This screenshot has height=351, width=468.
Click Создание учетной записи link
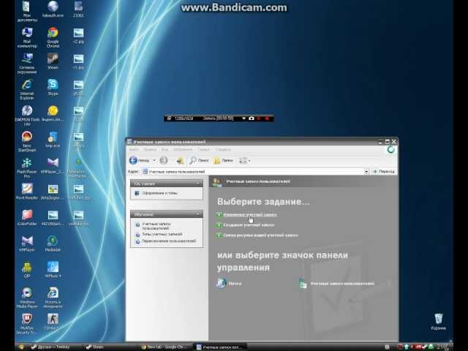[x=249, y=225]
